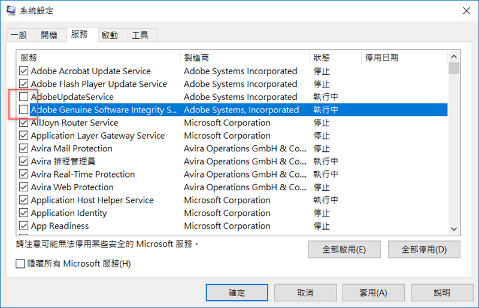Open the 工具 tab
The height and width of the screenshot is (308, 479).
pyautogui.click(x=140, y=35)
